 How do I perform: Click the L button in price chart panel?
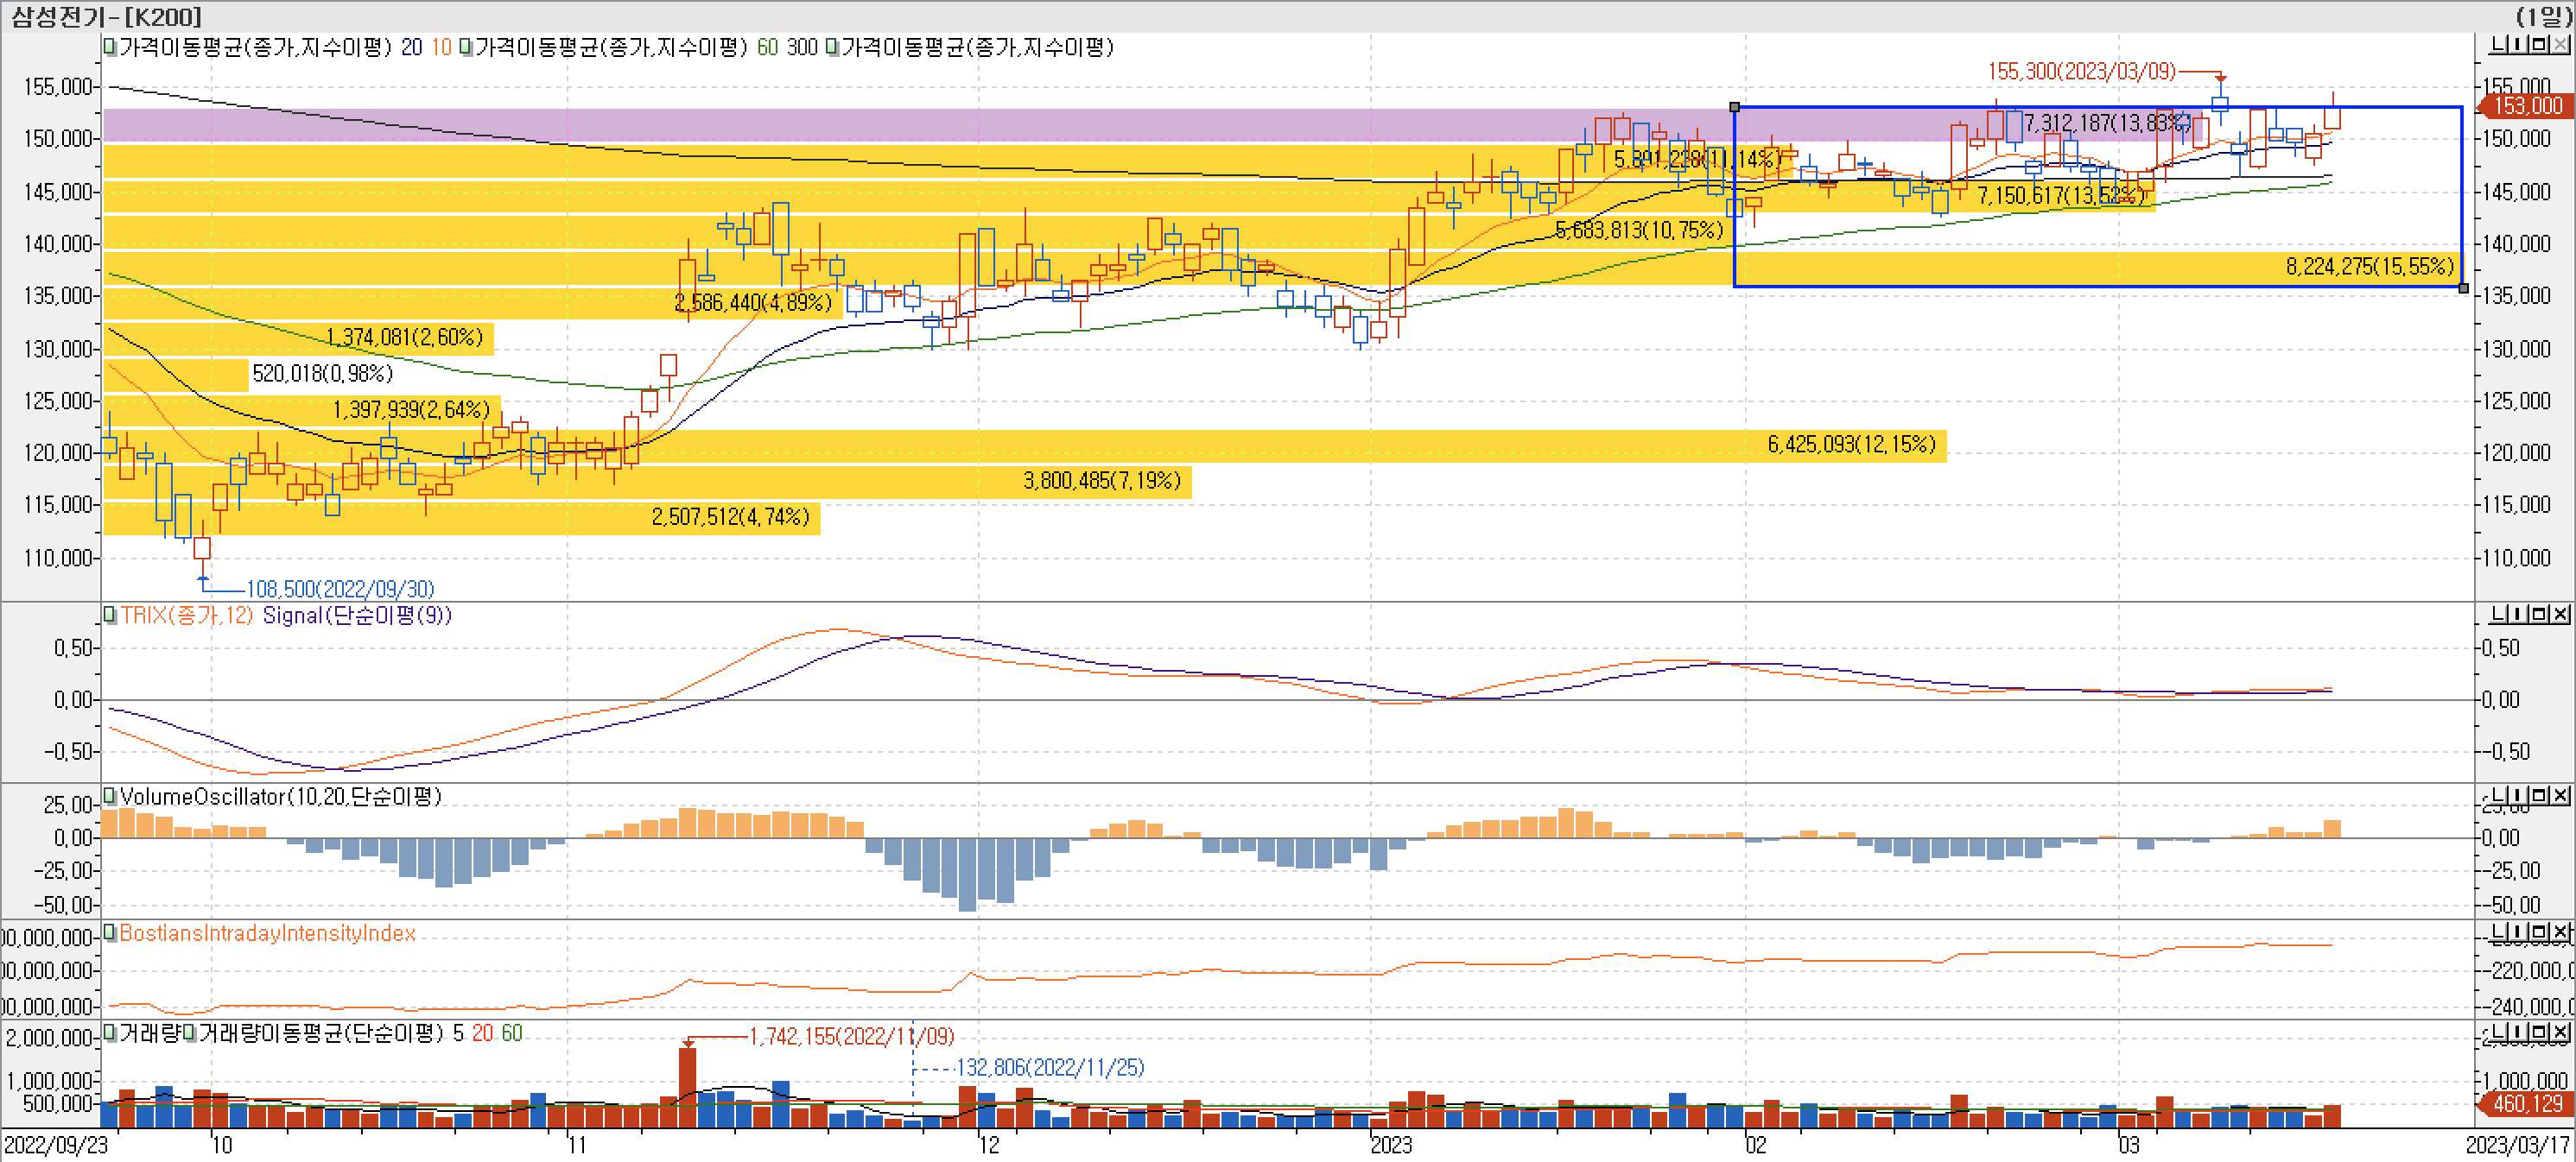(2497, 45)
